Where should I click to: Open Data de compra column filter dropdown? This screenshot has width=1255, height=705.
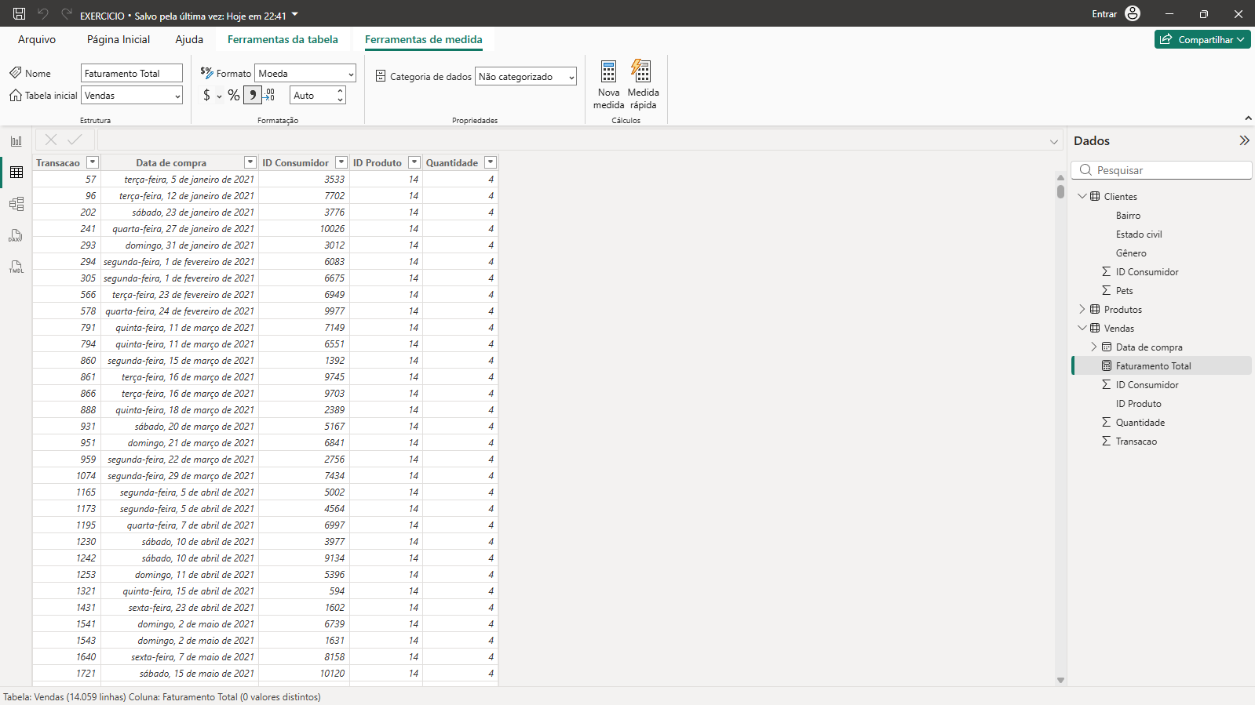(250, 162)
